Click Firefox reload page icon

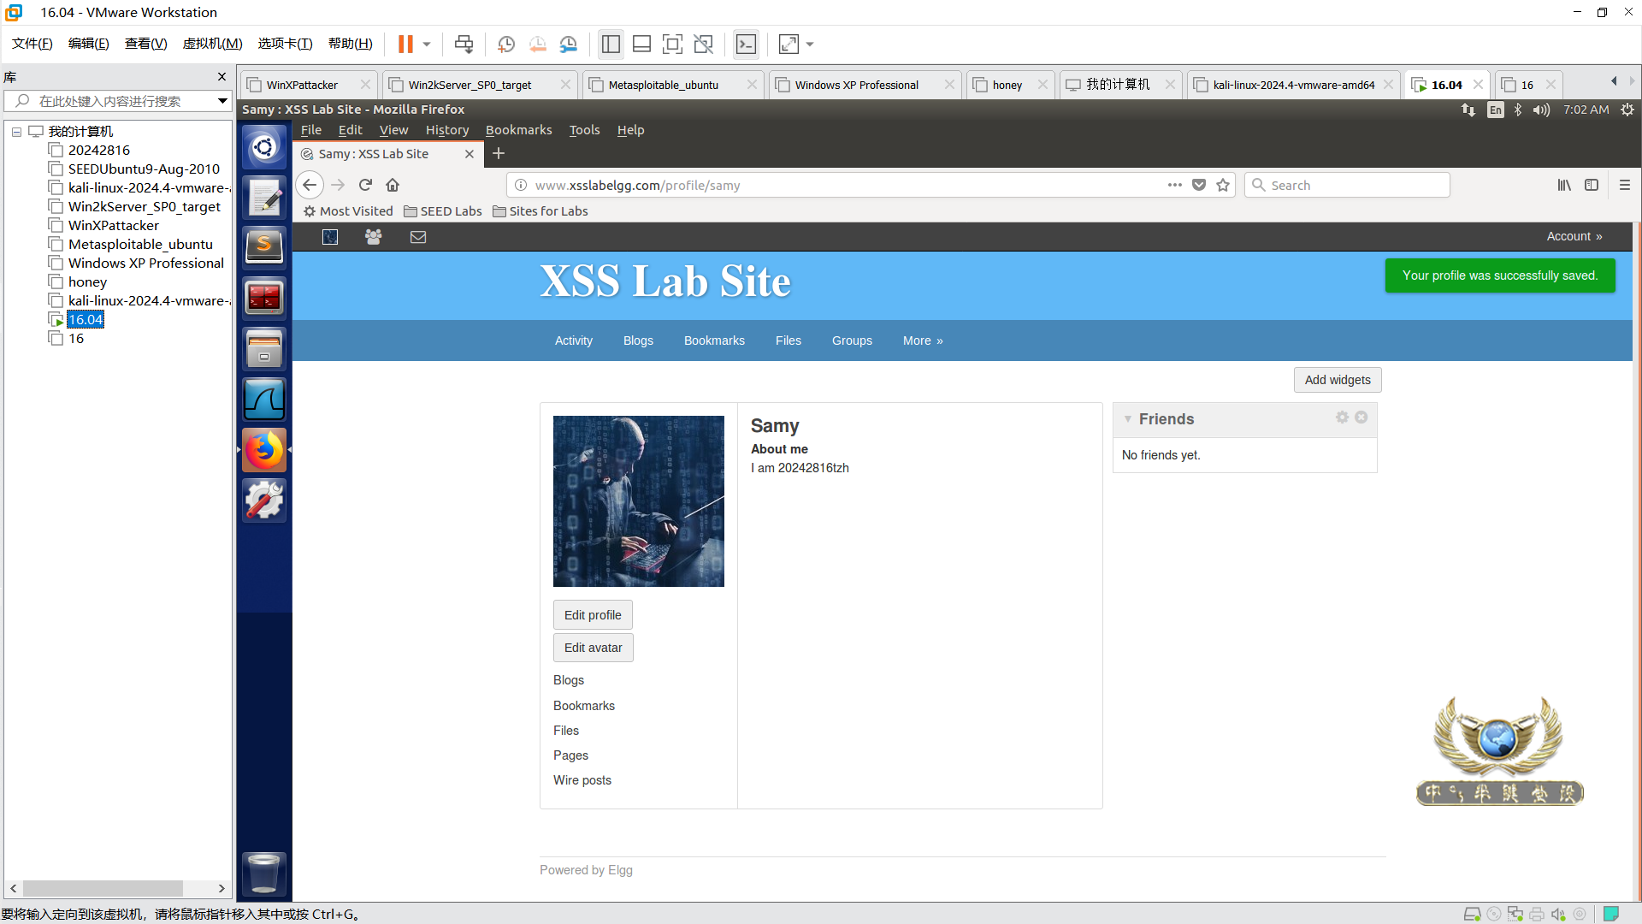(x=365, y=185)
